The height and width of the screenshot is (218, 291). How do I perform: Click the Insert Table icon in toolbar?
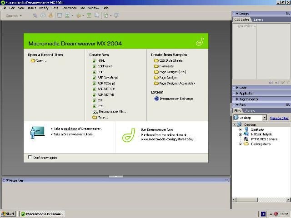pyautogui.click(x=60, y=15)
